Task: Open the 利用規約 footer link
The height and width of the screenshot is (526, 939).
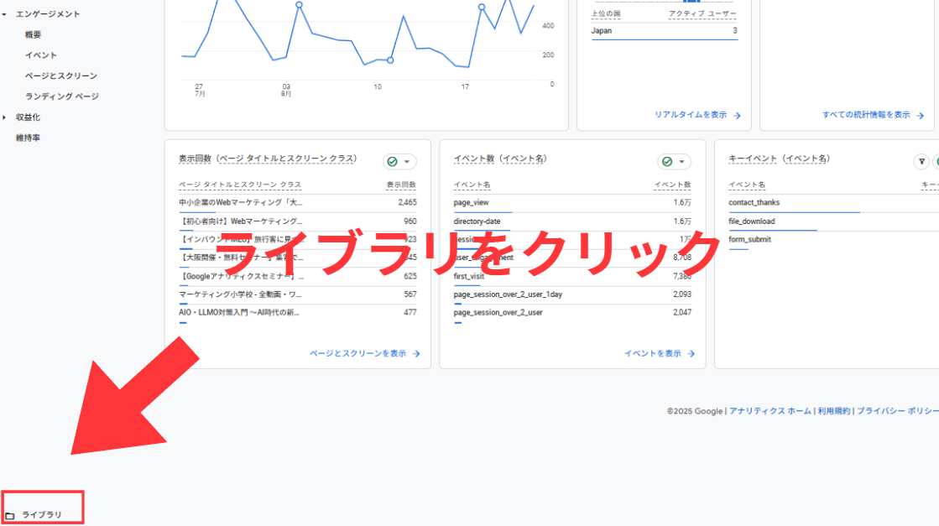Action: click(834, 411)
